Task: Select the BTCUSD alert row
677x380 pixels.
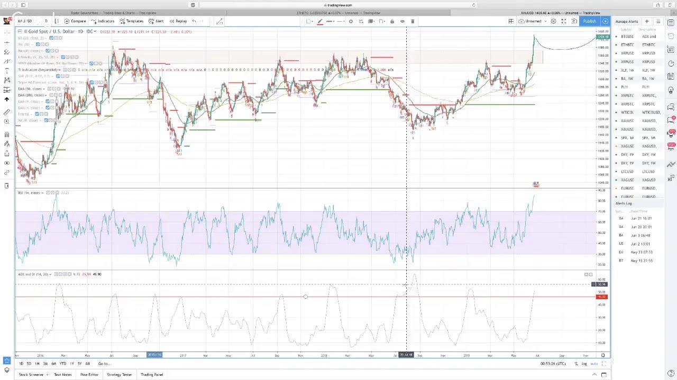Action: tap(638, 36)
